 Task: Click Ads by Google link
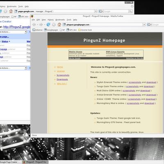point(75,58)
